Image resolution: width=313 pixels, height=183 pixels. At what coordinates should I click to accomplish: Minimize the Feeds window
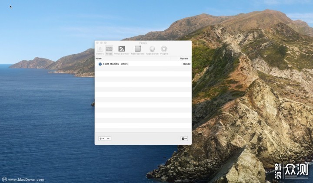[x=101, y=43]
